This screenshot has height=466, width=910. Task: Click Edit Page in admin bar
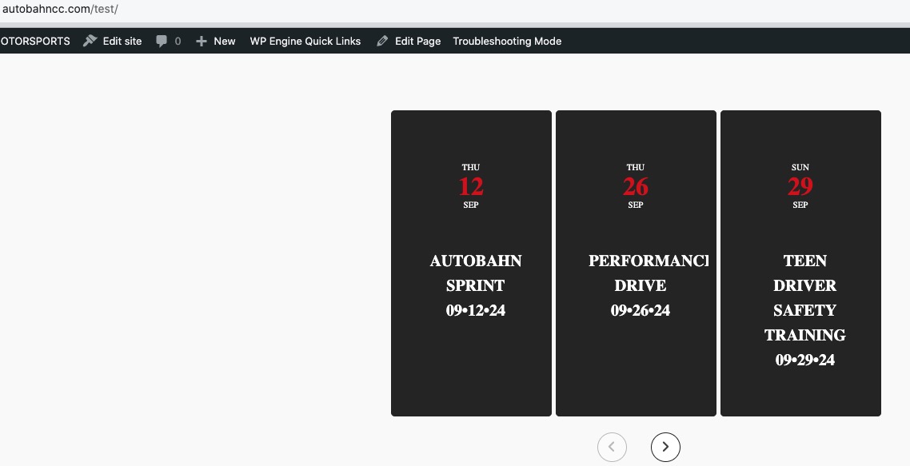[408, 42]
